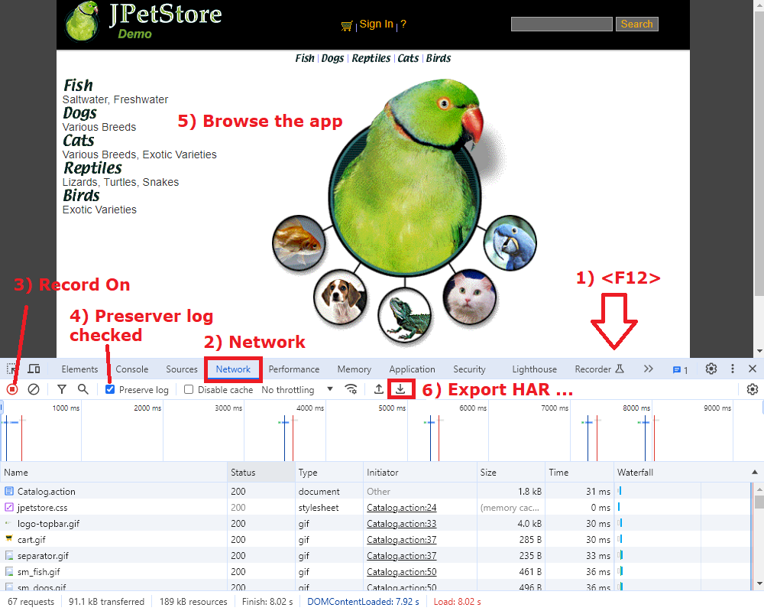Open the DevTools three-dot menu
The width and height of the screenshot is (764, 611).
point(733,369)
